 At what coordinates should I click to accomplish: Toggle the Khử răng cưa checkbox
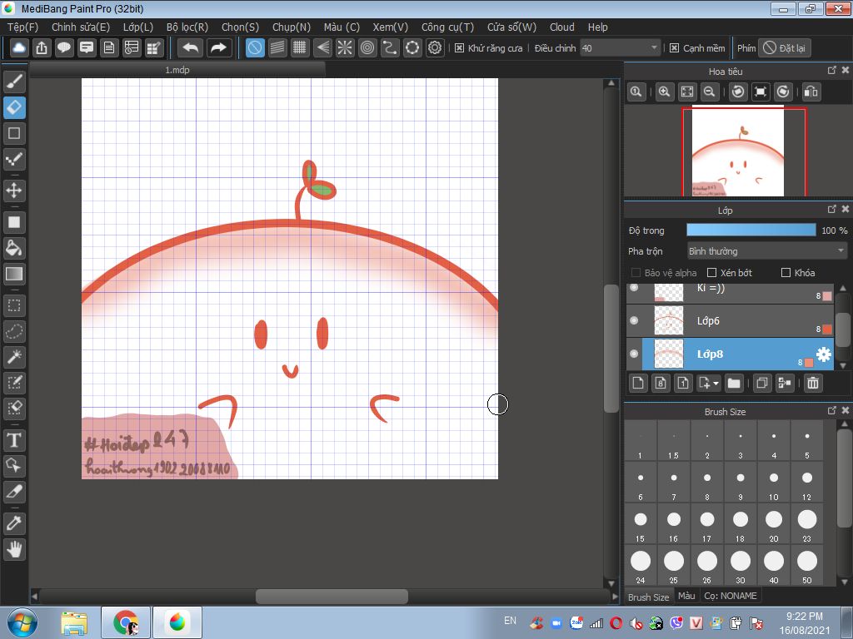pyautogui.click(x=459, y=48)
